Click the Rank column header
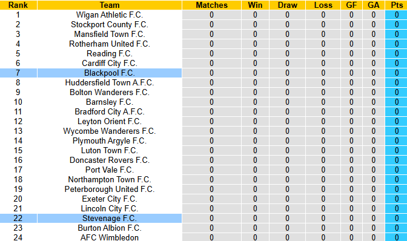 (18, 5)
